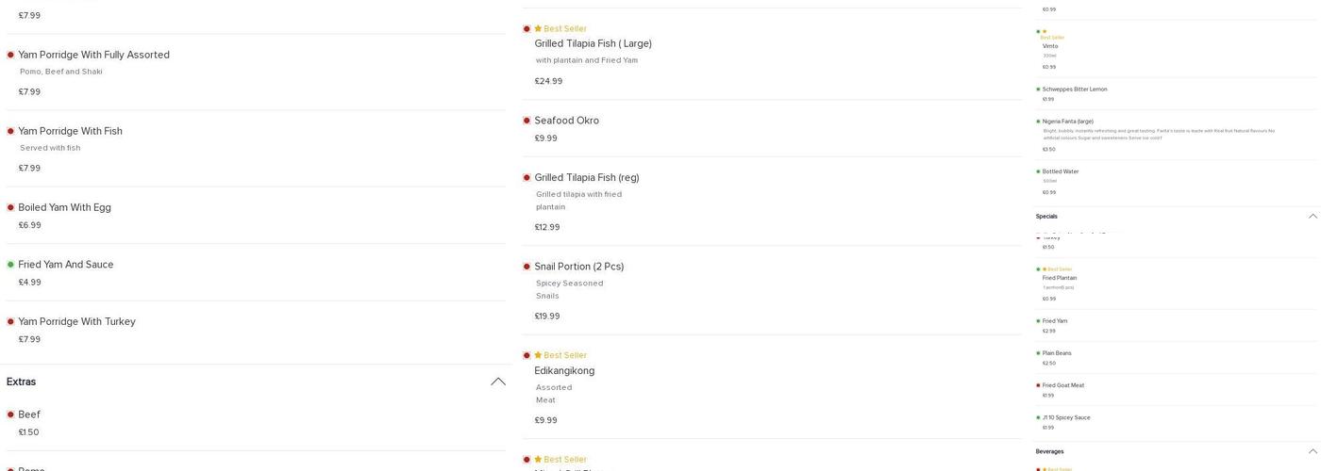The image size is (1321, 471).
Task: Click the green veg dot beside Fried Yam And Sauce
Action: [10, 265]
